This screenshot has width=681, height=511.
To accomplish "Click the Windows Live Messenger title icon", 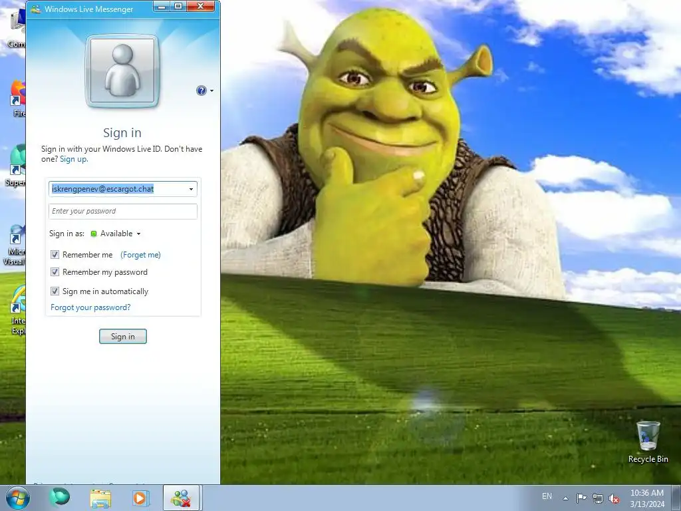I will (x=36, y=9).
